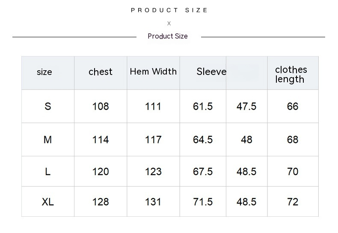This screenshot has height=233, width=338.
Task: Click the 'clothes length' column header
Action: 291,75
